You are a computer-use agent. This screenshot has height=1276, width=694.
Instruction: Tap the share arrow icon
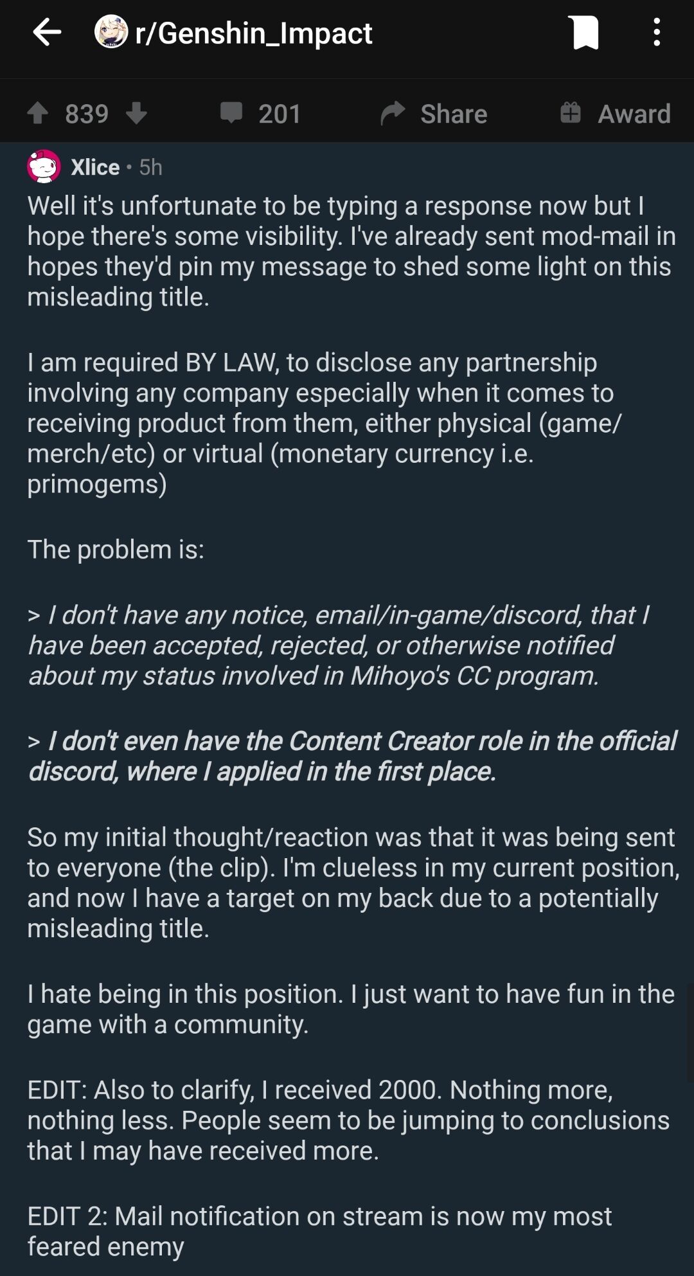pyautogui.click(x=393, y=113)
